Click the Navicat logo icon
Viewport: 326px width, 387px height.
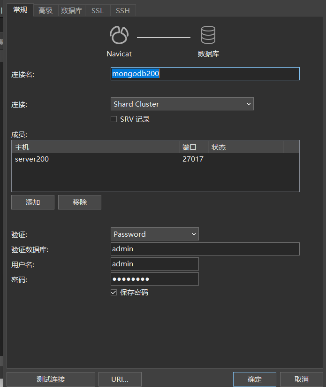pos(119,35)
